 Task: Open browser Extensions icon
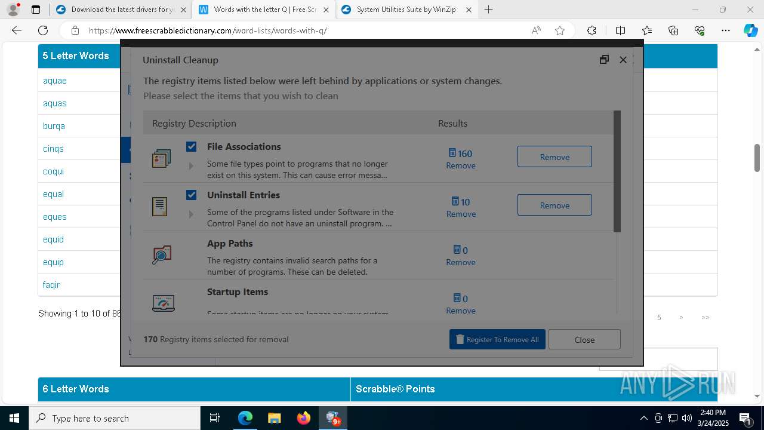coord(592,30)
